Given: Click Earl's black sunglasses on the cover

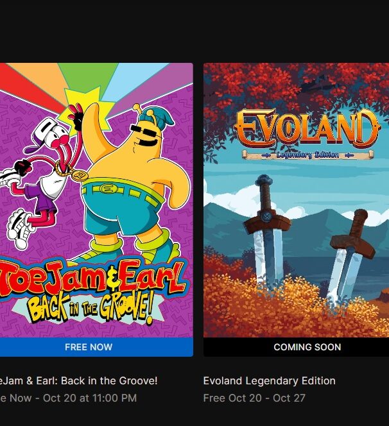Looking at the screenshot, I should 143,133.
